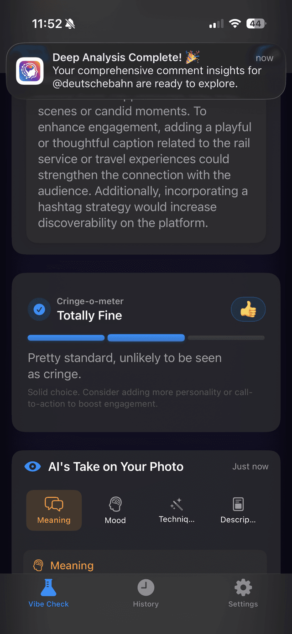Switch to the Description tab
The height and width of the screenshot is (634, 292).
pos(238,510)
